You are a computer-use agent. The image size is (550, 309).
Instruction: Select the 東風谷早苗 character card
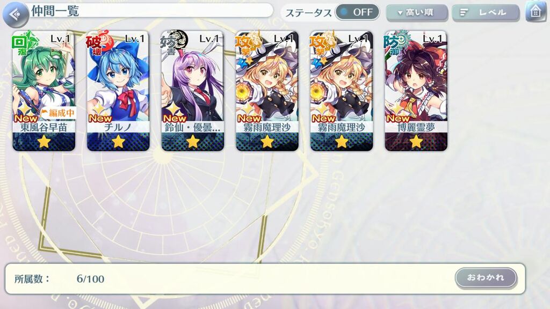tap(44, 91)
